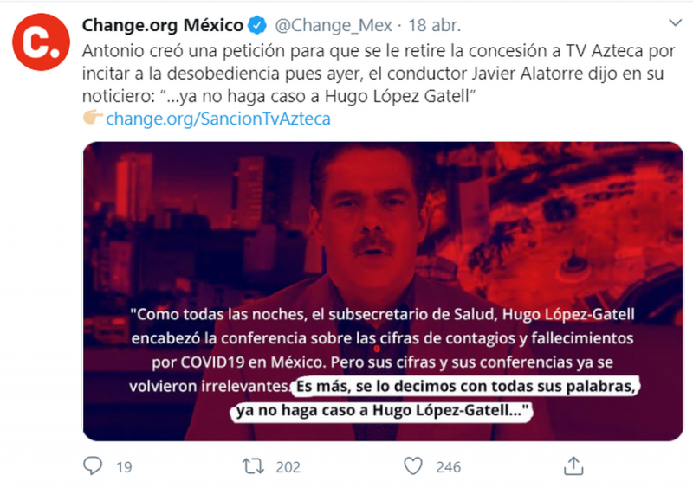Click the like count 246
The width and height of the screenshot is (693, 494).
click(x=449, y=467)
